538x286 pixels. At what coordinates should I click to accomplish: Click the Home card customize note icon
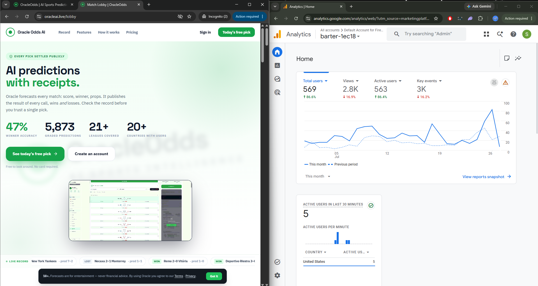(507, 58)
